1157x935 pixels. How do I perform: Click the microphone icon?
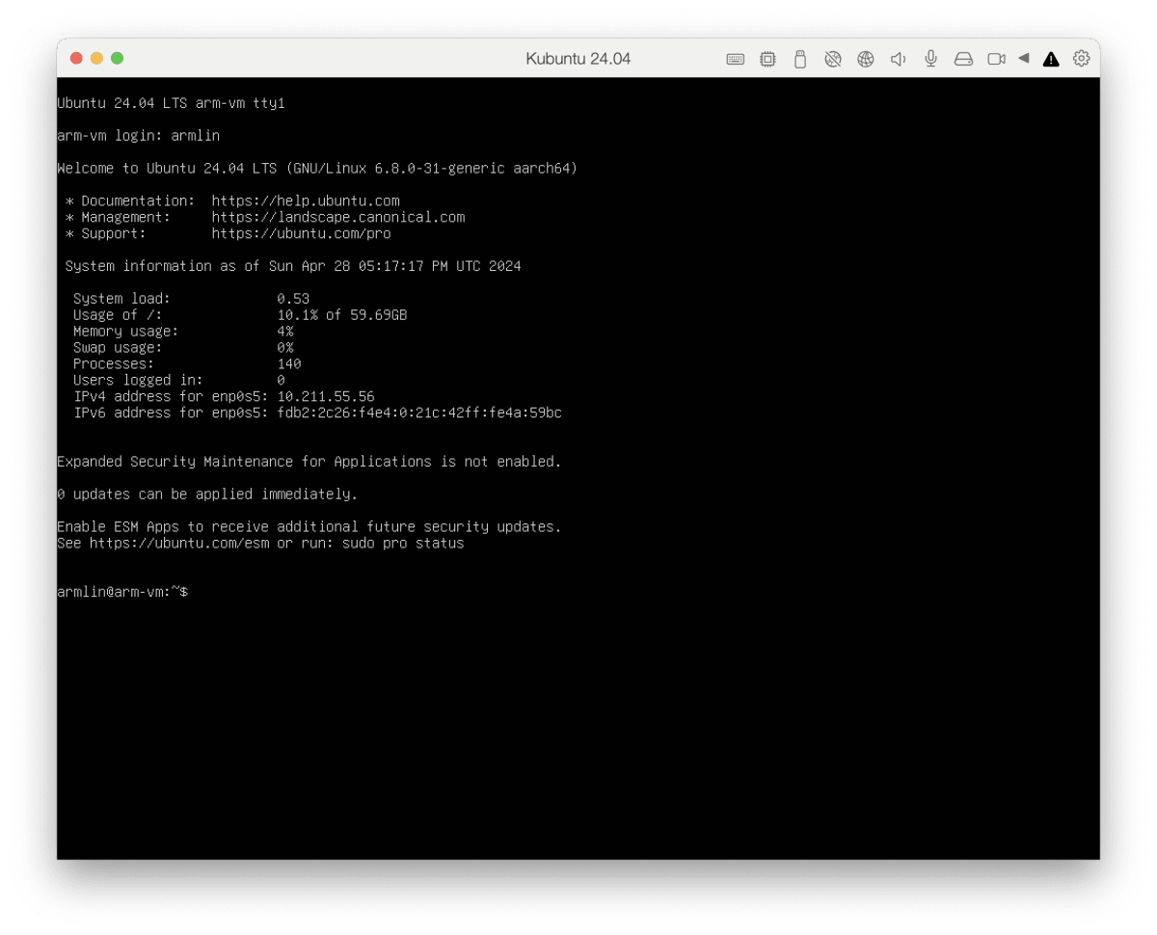pos(930,59)
